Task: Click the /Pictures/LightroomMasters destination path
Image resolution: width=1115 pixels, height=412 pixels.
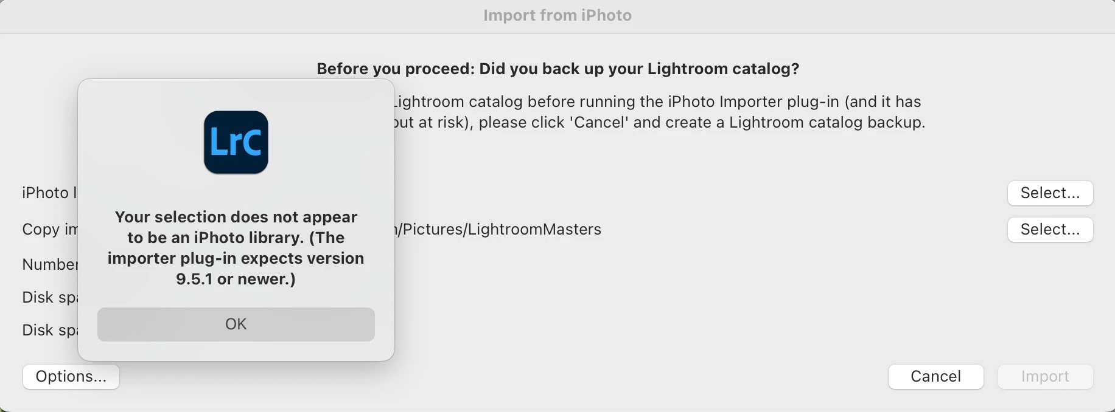Action: click(498, 229)
